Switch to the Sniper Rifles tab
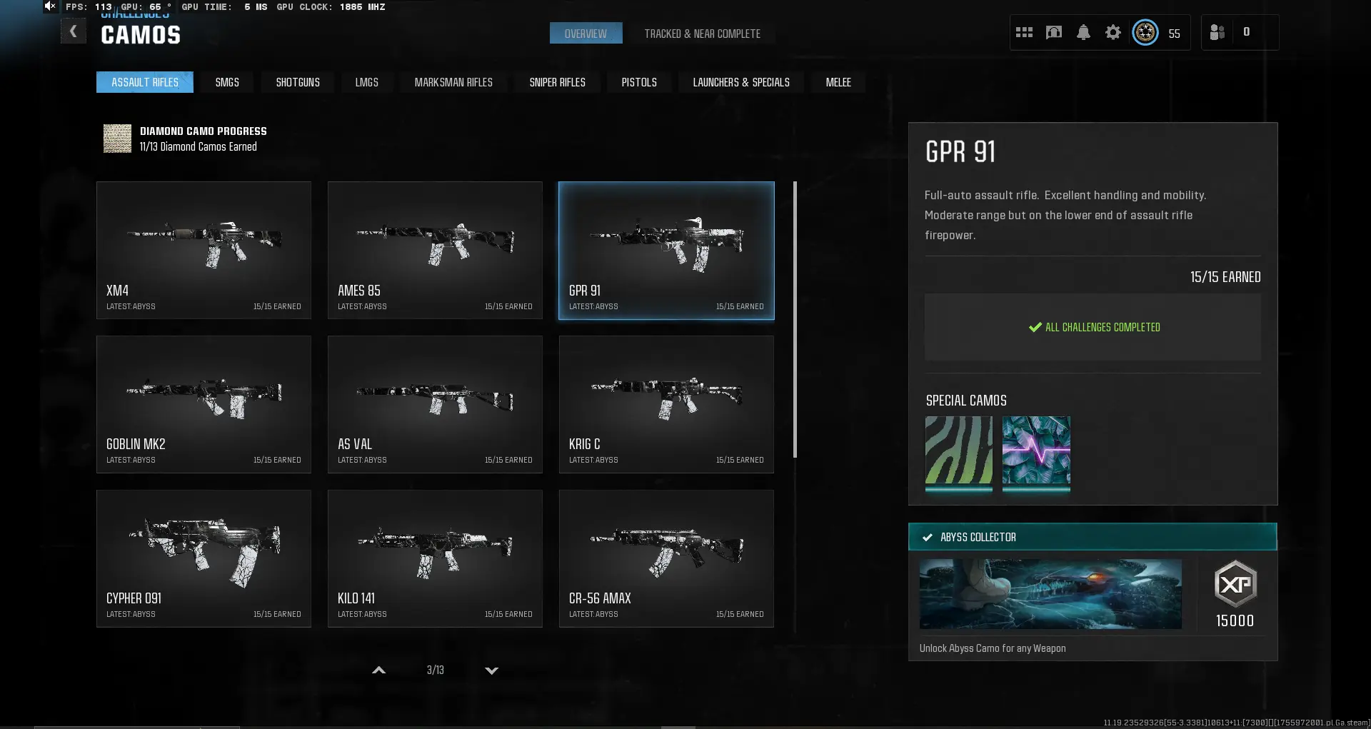Image resolution: width=1371 pixels, height=729 pixels. tap(557, 83)
